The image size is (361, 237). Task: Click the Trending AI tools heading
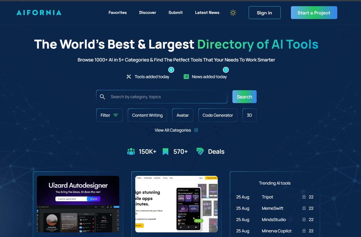(x=275, y=183)
